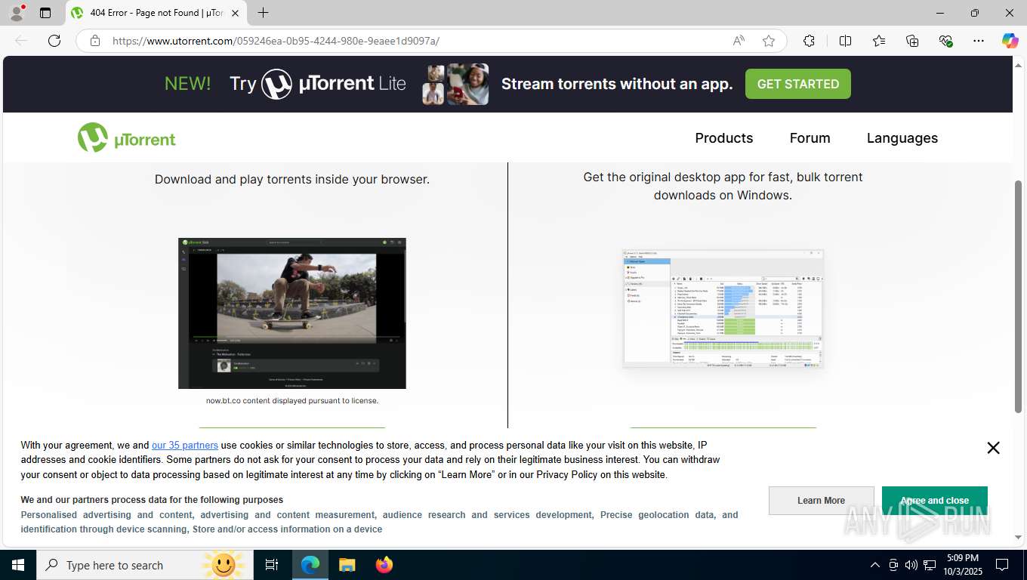Refresh the current page
Viewport: 1027px width, 580px height.
54,41
